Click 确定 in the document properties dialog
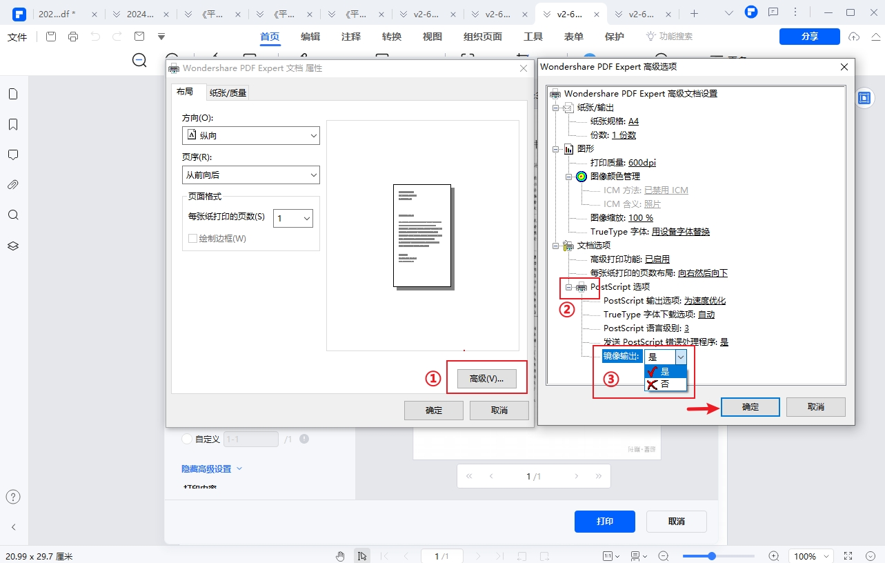Viewport: 885px width, 563px height. pos(434,411)
